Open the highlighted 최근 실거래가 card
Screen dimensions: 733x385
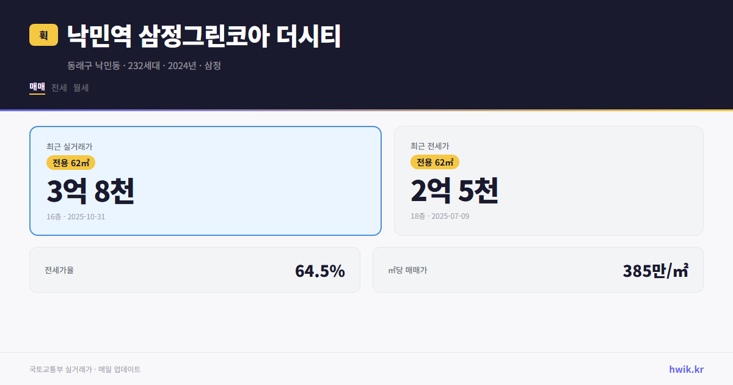(205, 180)
